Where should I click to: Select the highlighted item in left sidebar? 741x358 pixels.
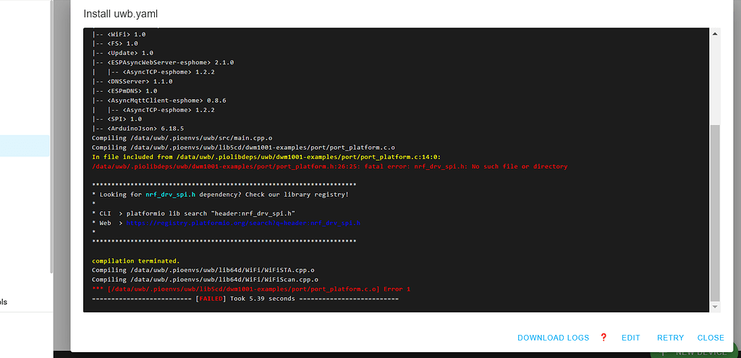click(25, 146)
